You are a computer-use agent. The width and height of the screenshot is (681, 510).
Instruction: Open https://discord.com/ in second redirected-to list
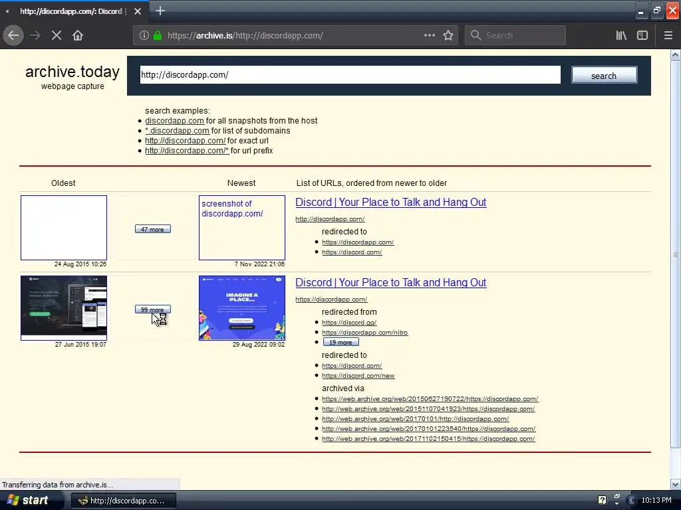coord(352,366)
